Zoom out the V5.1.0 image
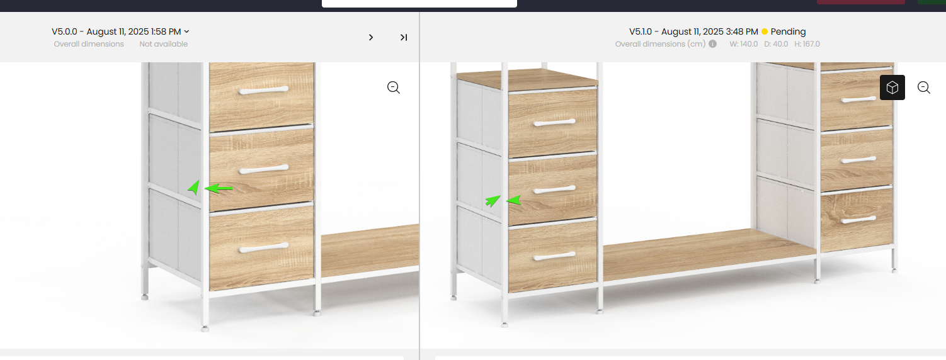Viewport: 946px width, 360px height. (x=924, y=87)
